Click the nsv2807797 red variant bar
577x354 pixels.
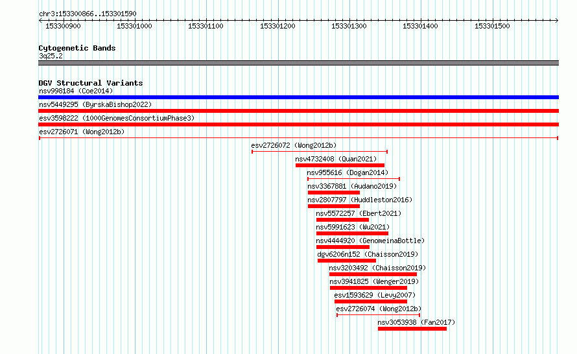334,206
